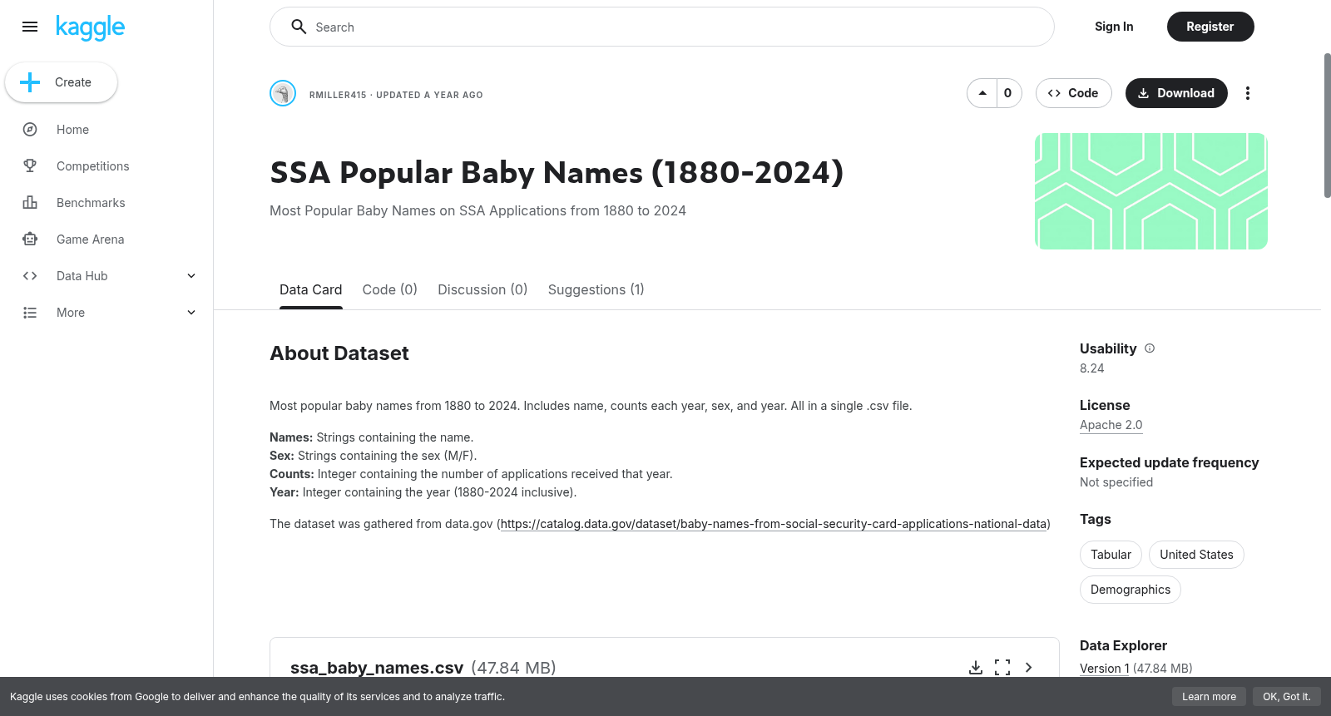Click the usability score 8.24
Image resolution: width=1331 pixels, height=716 pixels.
click(x=1091, y=368)
